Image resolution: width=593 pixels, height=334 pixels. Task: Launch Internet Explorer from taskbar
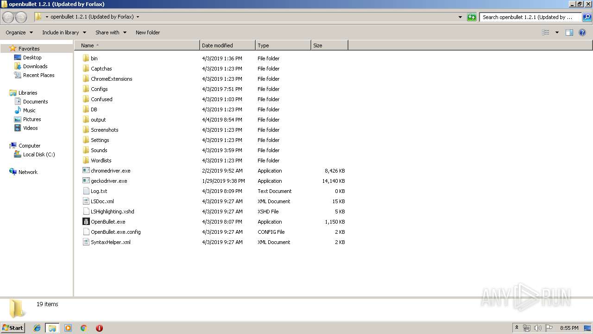37,328
